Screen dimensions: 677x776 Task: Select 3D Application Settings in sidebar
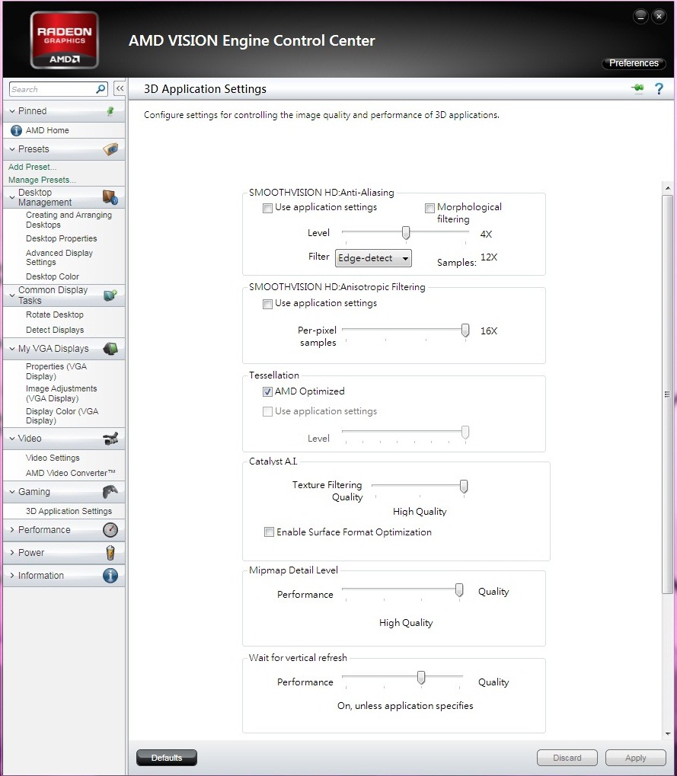point(69,511)
